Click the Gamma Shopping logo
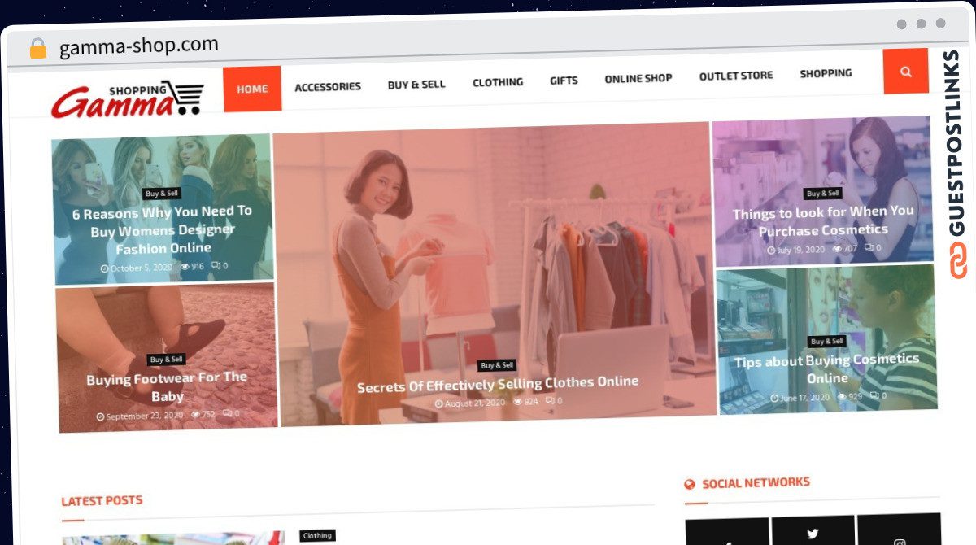 (x=127, y=100)
